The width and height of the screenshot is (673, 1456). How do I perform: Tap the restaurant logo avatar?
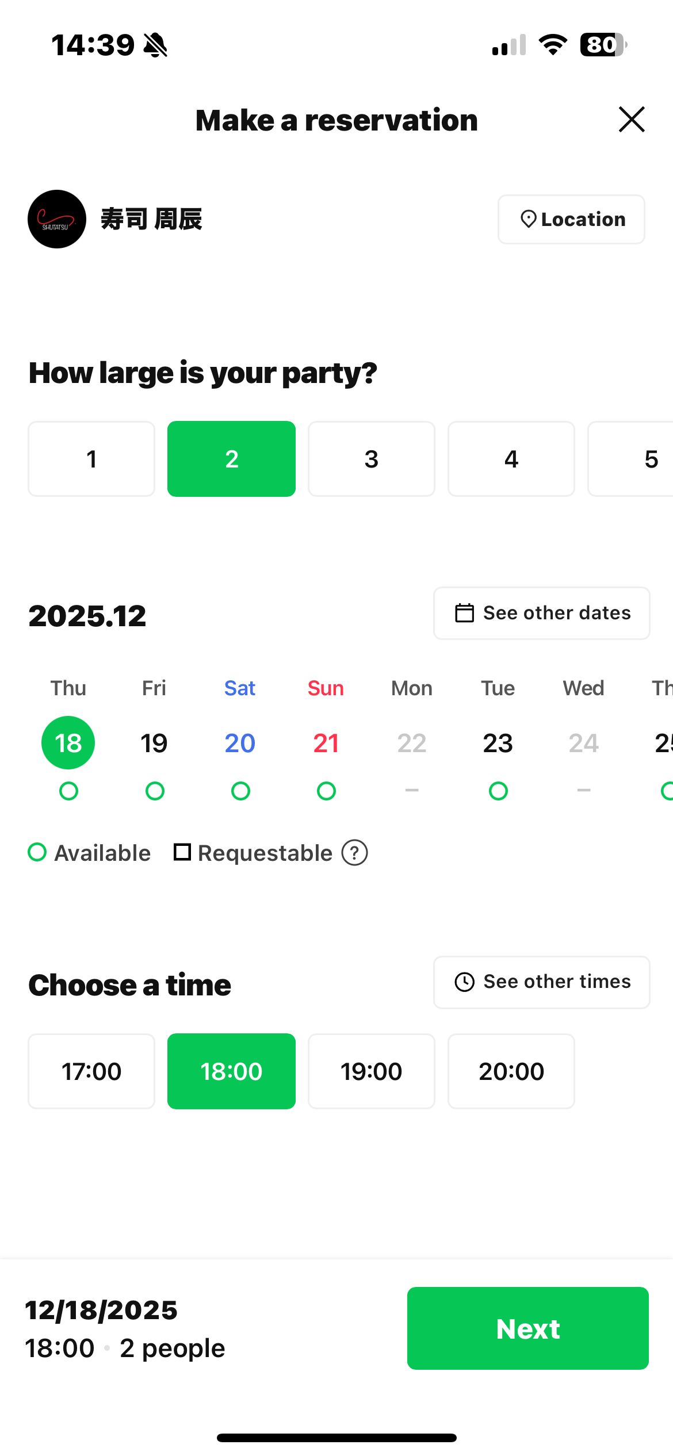click(x=57, y=219)
